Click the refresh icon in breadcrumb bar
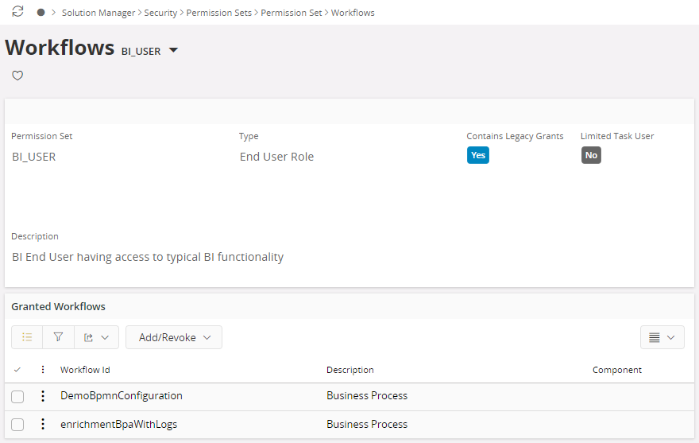The width and height of the screenshot is (699, 443). click(x=17, y=12)
